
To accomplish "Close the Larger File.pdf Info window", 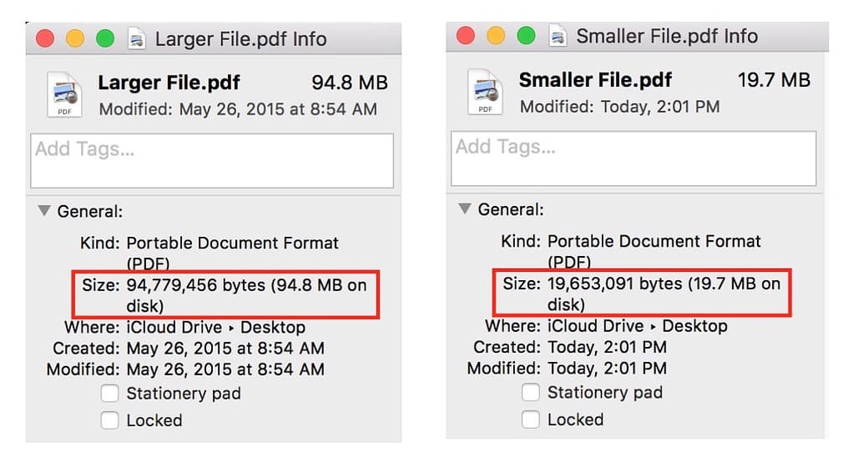I will 45,38.
